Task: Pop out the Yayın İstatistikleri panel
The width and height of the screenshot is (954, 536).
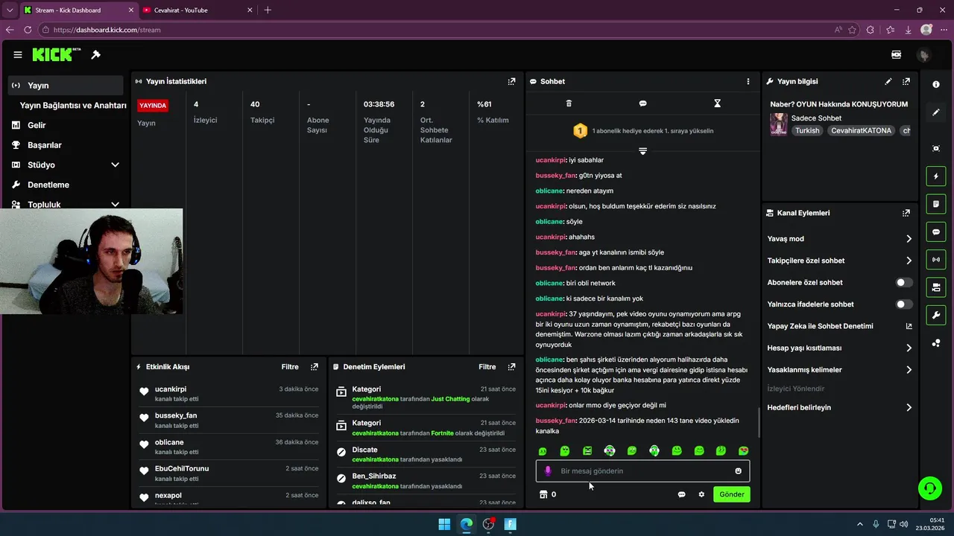Action: 511,81
